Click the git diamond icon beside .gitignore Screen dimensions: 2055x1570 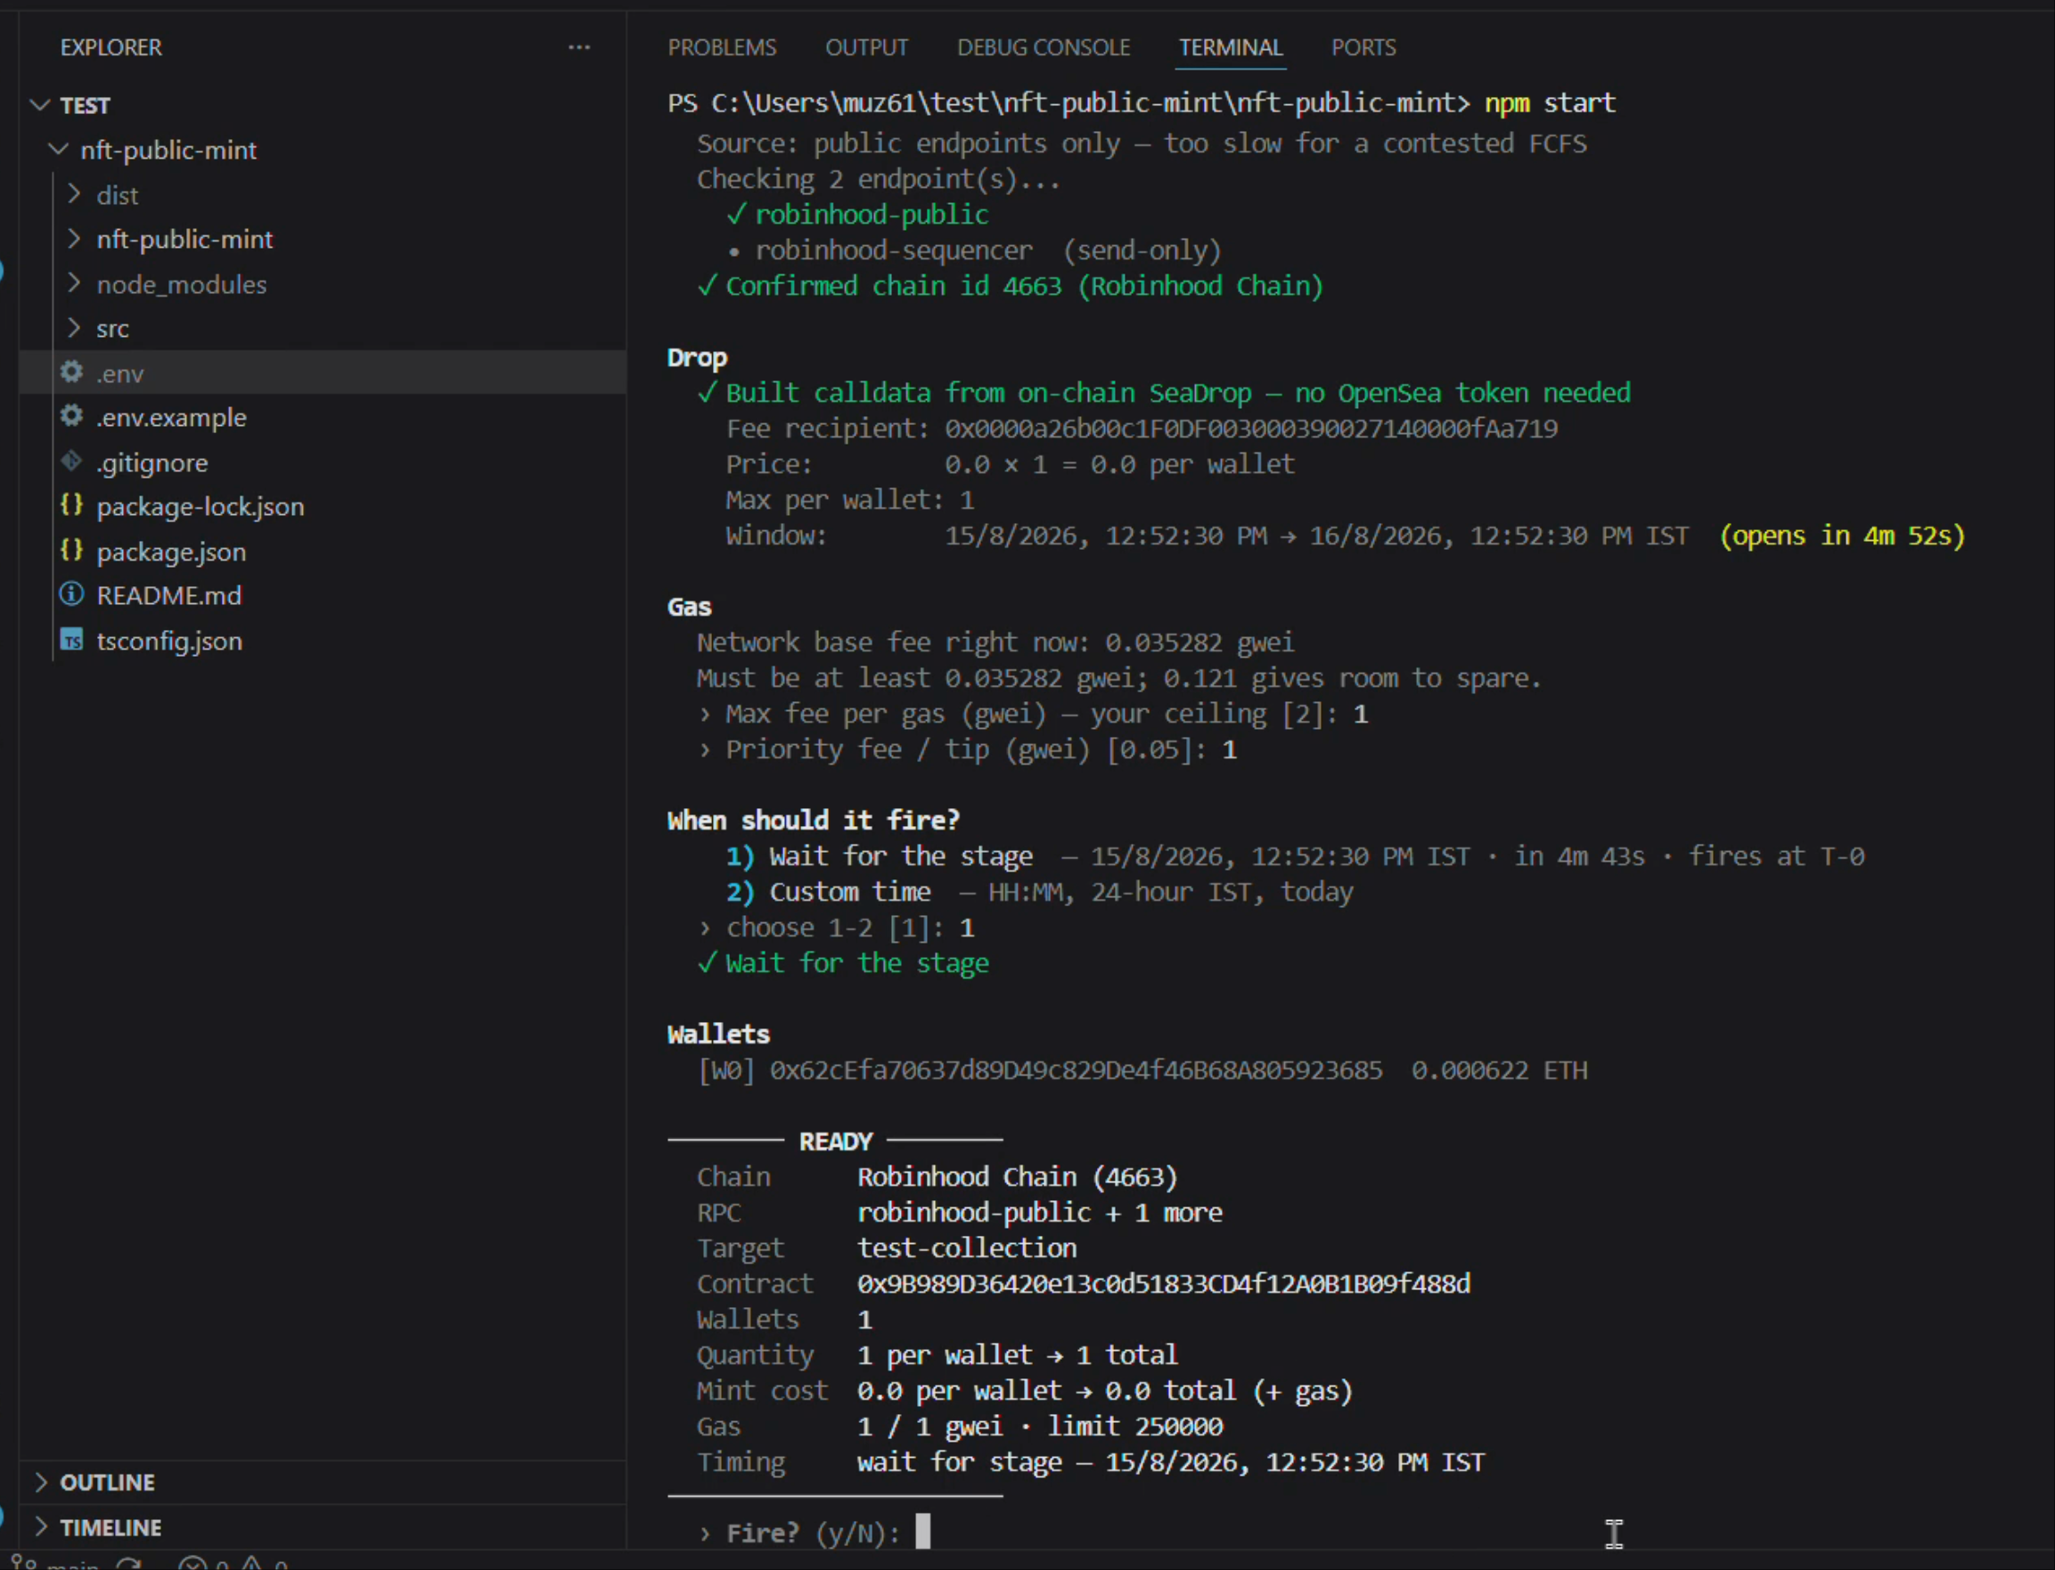72,462
